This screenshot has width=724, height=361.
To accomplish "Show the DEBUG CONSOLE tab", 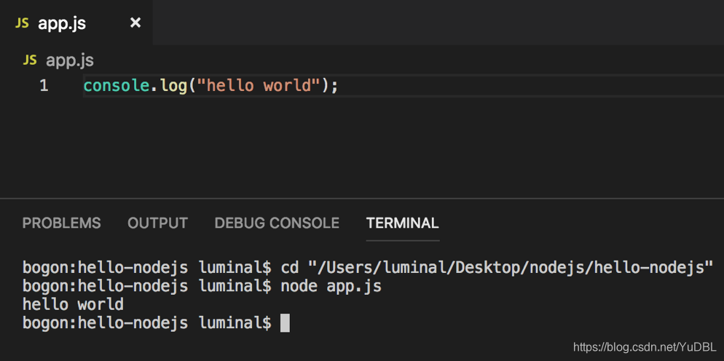I will [x=277, y=223].
